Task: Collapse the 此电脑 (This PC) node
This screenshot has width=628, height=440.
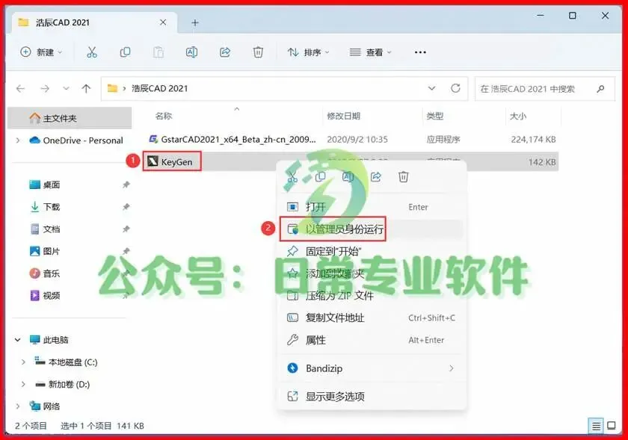Action: [x=18, y=340]
